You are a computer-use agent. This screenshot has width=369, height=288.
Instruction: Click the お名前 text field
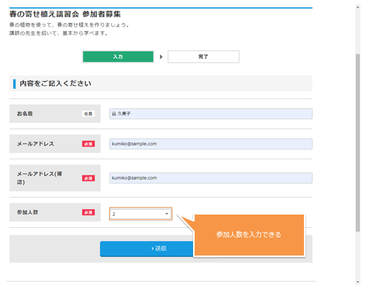211,114
